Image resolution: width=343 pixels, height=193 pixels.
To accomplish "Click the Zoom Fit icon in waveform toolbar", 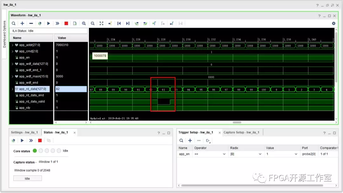I will [101, 23].
